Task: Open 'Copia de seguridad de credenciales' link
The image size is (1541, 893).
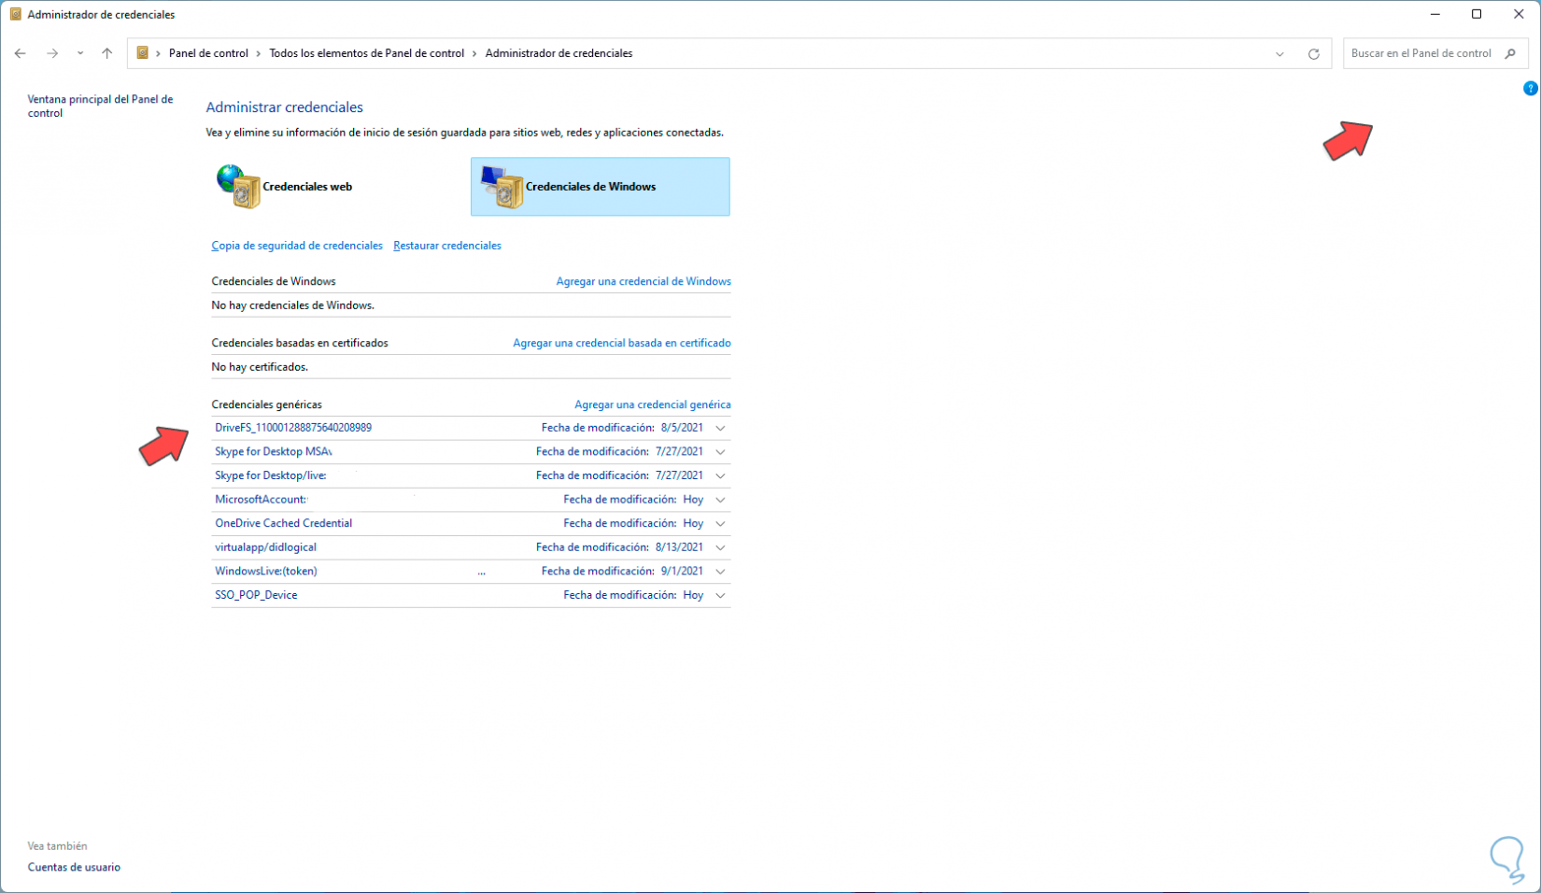Action: coord(297,246)
